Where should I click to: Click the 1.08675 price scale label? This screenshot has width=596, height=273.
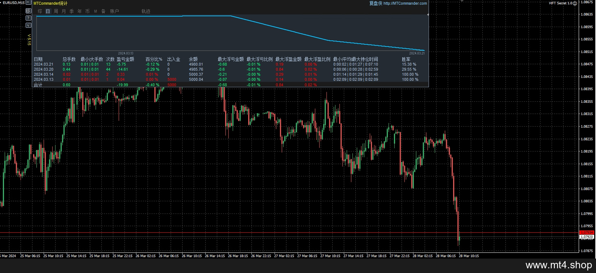click(x=587, y=2)
